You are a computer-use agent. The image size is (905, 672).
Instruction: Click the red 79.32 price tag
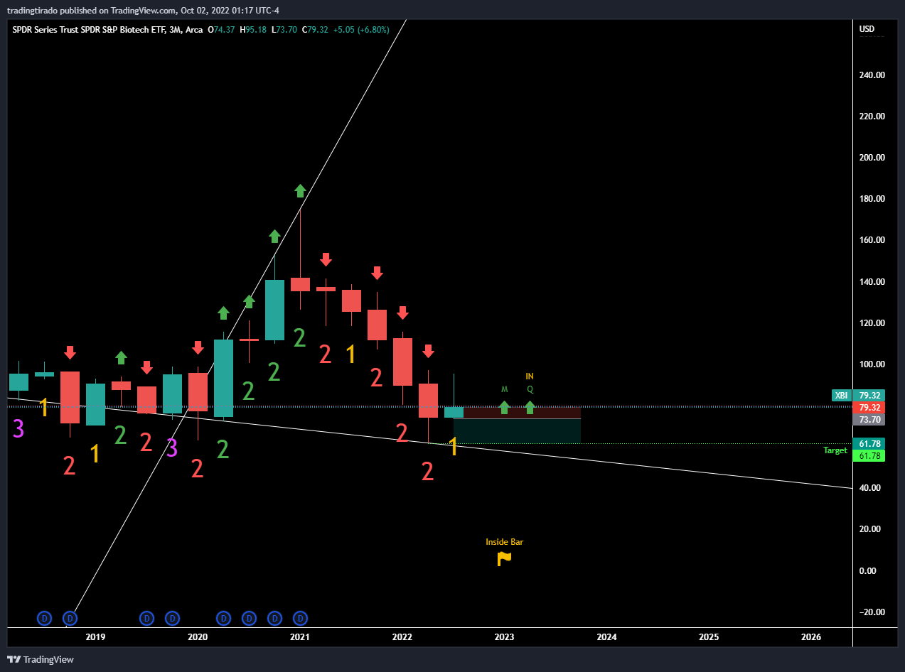(870, 408)
